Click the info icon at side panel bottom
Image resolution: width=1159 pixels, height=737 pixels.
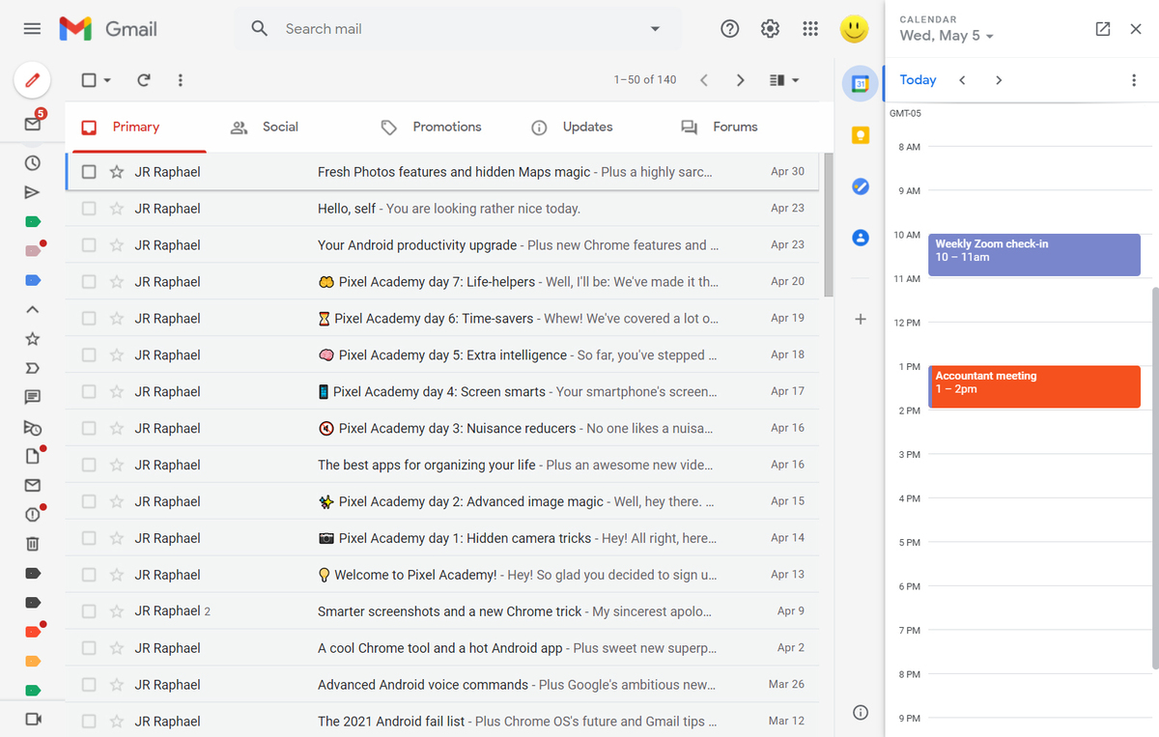point(861,713)
